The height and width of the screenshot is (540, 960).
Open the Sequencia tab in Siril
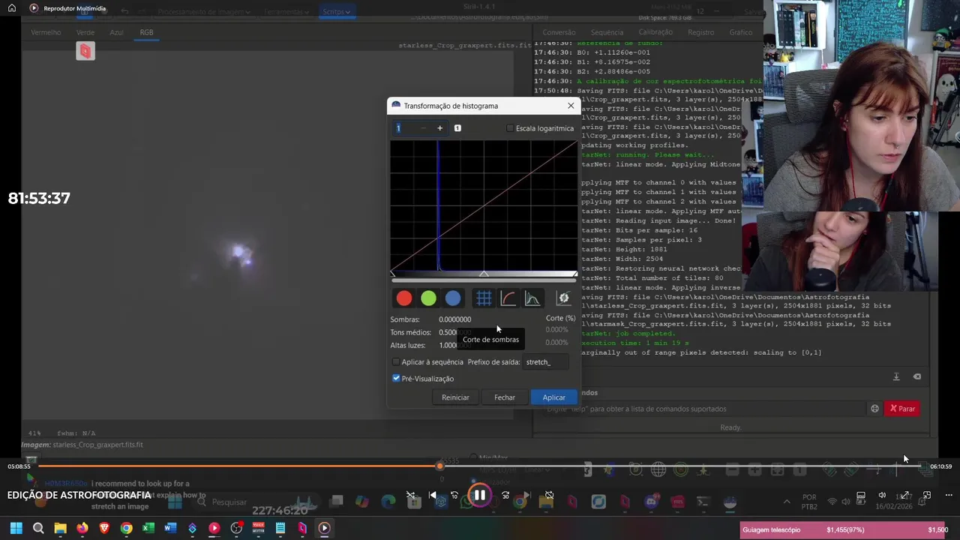coord(607,32)
